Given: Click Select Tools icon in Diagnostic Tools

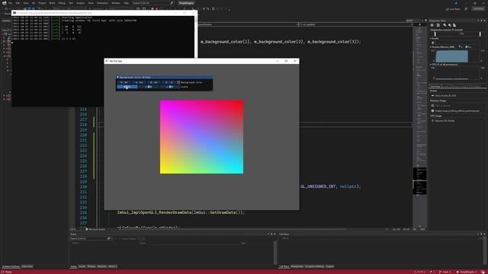Looking at the screenshot, I should click(438, 25).
